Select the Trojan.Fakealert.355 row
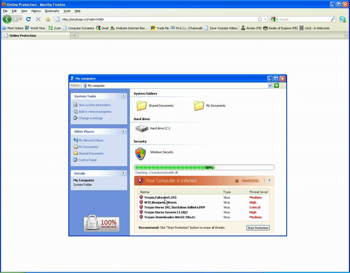 point(203,198)
